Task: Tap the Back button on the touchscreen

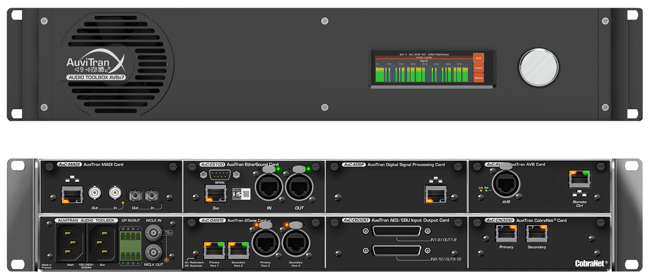Action: pos(478,58)
